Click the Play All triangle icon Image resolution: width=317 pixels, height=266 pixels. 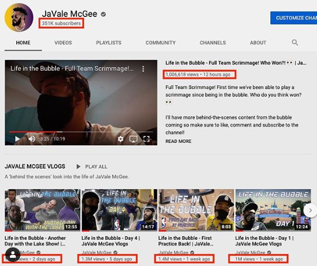(x=78, y=167)
